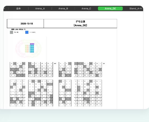This screenshot has width=149, height=122.
Task: Click the purple Arena_DE label on map
Action: [x=32, y=44]
